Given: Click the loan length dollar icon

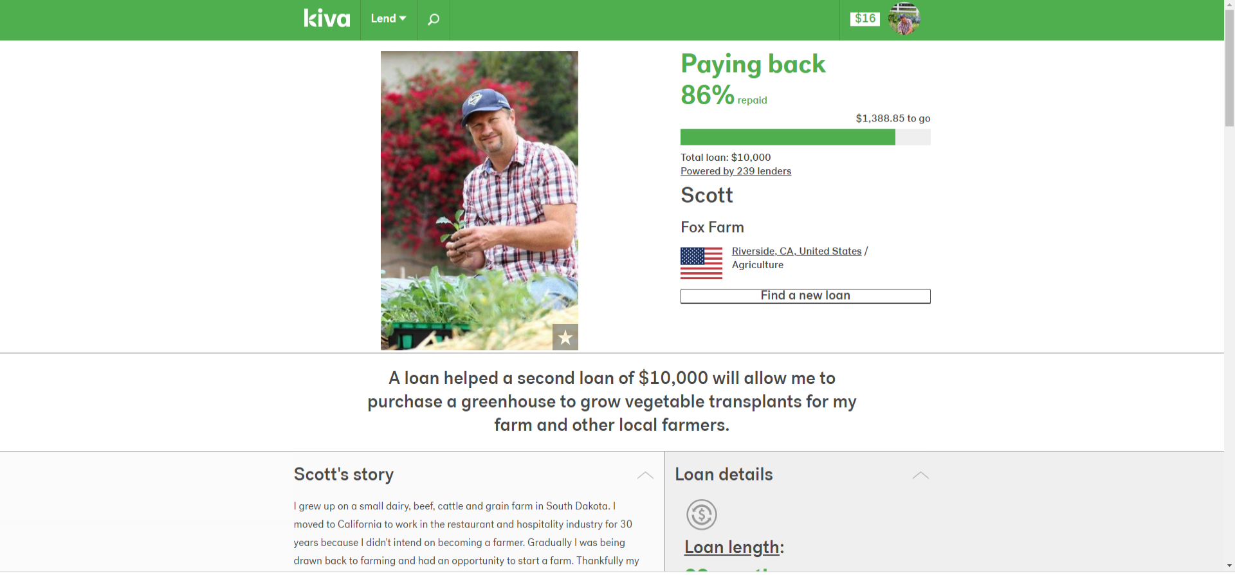Looking at the screenshot, I should click(x=702, y=515).
